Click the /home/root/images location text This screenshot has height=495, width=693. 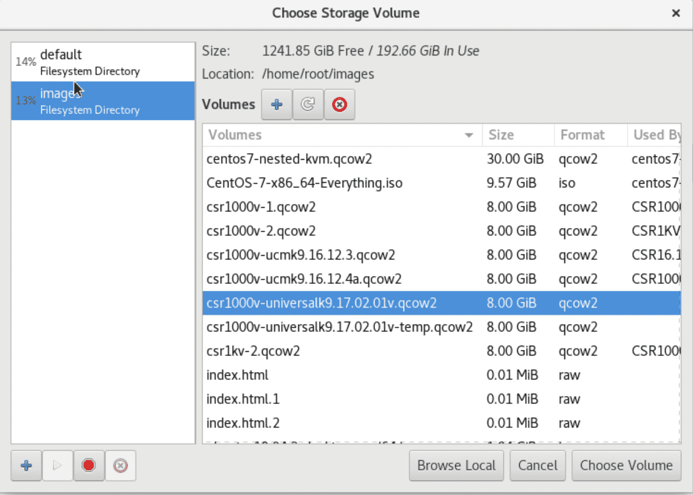tap(318, 74)
